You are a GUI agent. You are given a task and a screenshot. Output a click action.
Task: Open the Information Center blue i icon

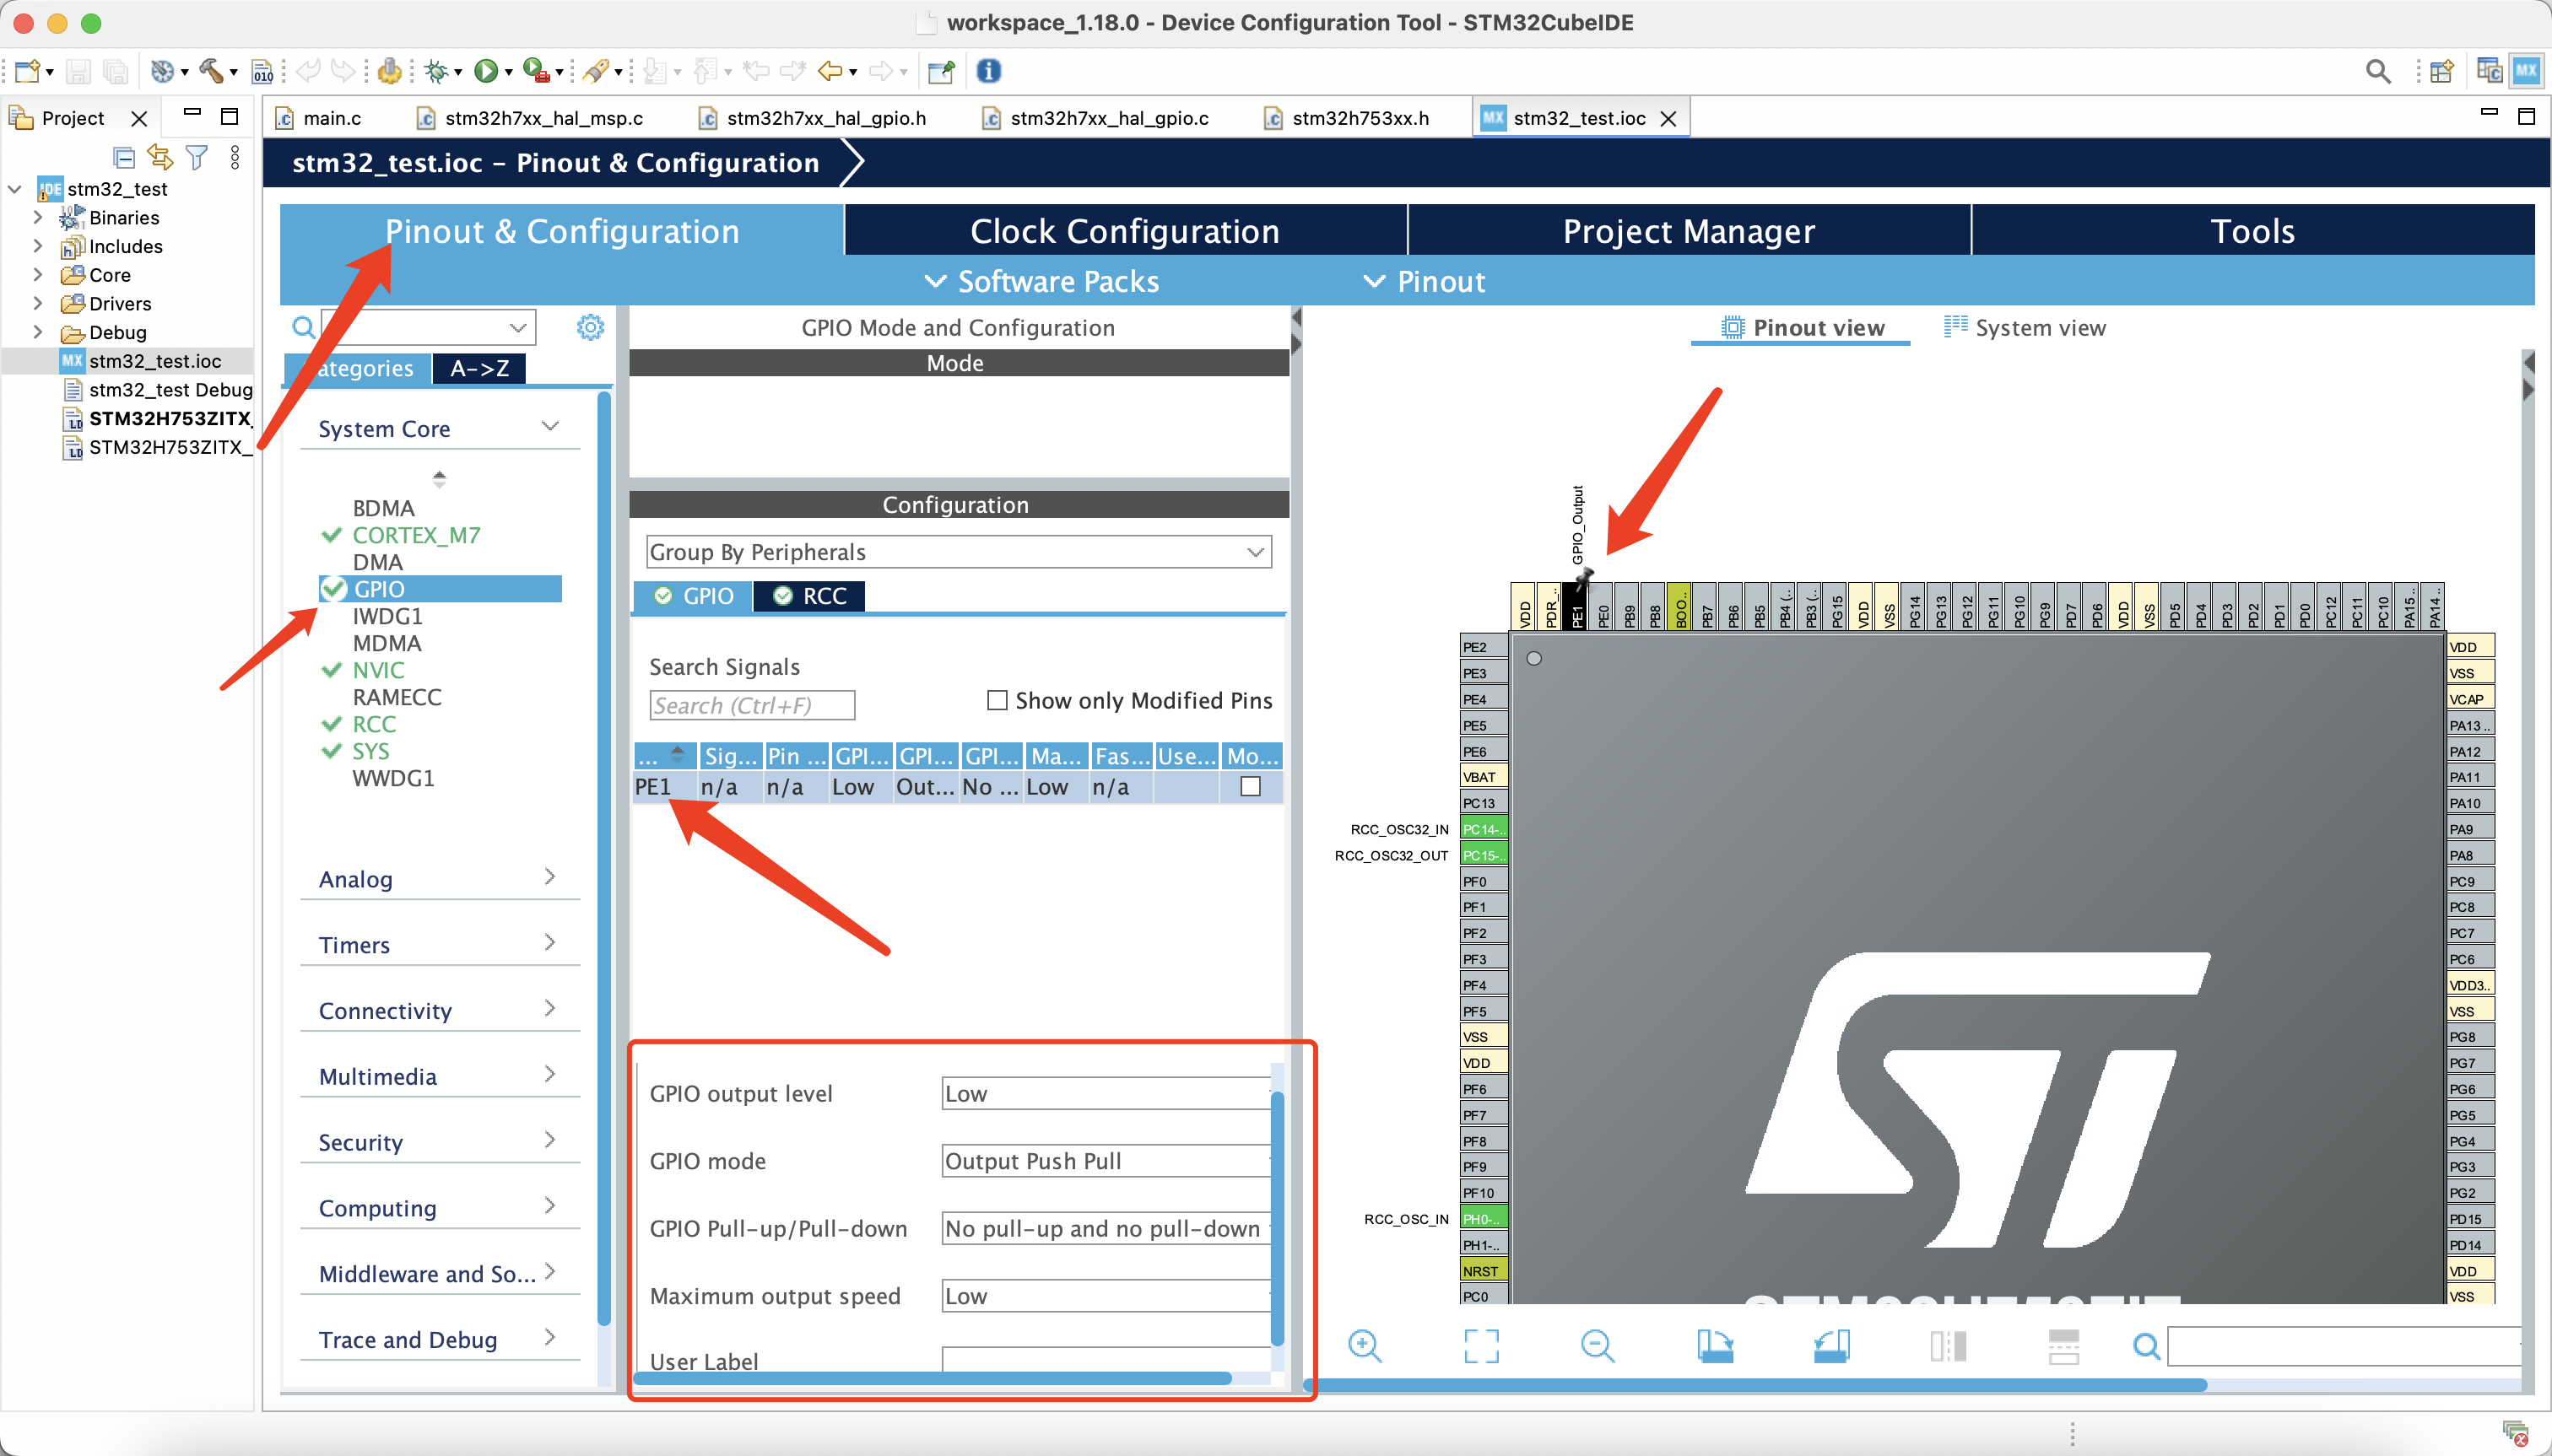(988, 71)
